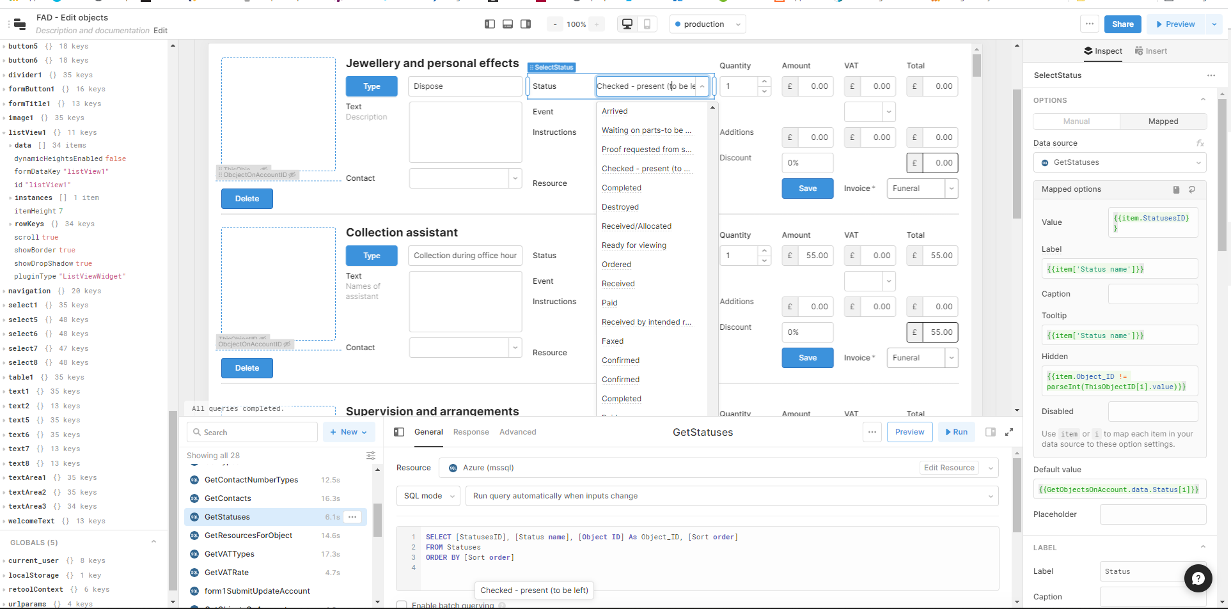The image size is (1231, 609).
Task: Open the Retool main menu icon
Action: click(x=20, y=24)
